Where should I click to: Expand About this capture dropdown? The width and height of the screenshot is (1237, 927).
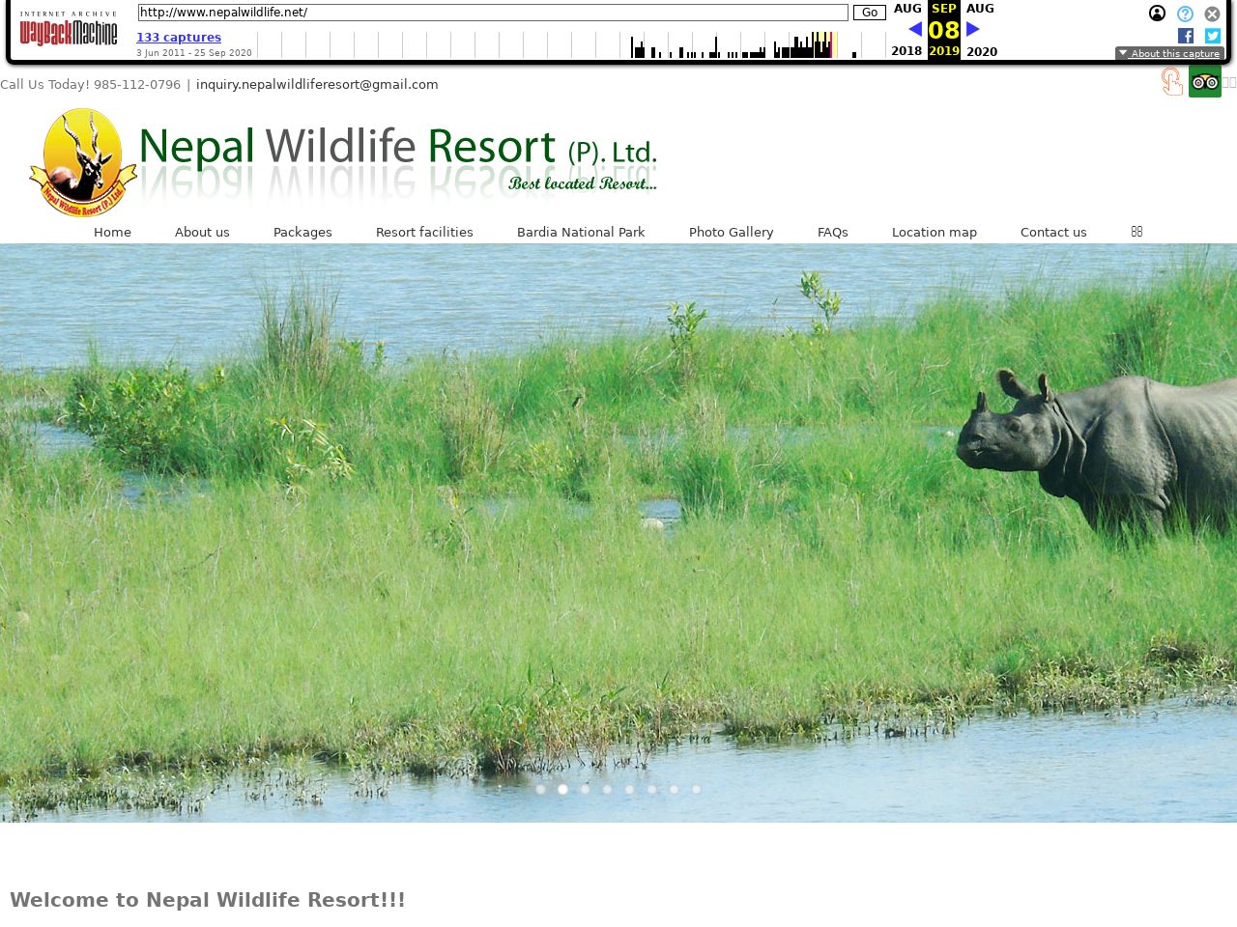1169,54
